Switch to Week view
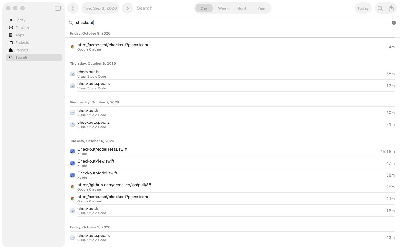The height and width of the screenshot is (250, 400). coord(223,8)
